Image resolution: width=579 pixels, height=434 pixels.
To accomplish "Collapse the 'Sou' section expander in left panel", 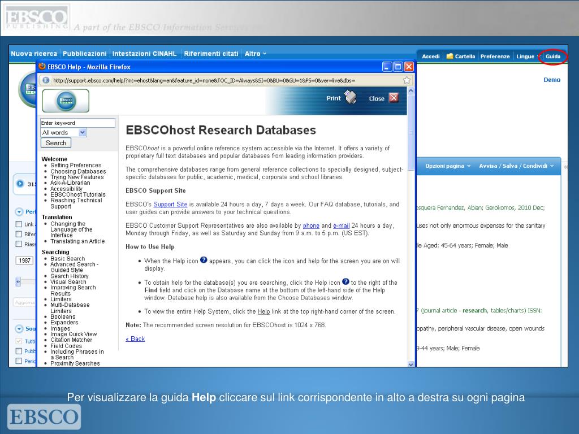I will tap(19, 328).
